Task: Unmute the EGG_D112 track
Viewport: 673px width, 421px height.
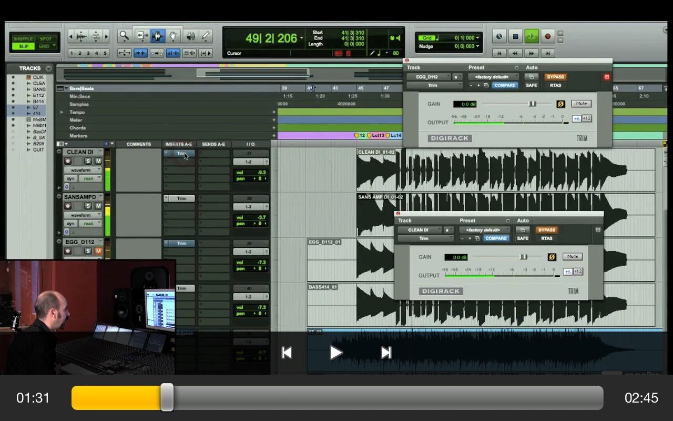Action: 98,251
